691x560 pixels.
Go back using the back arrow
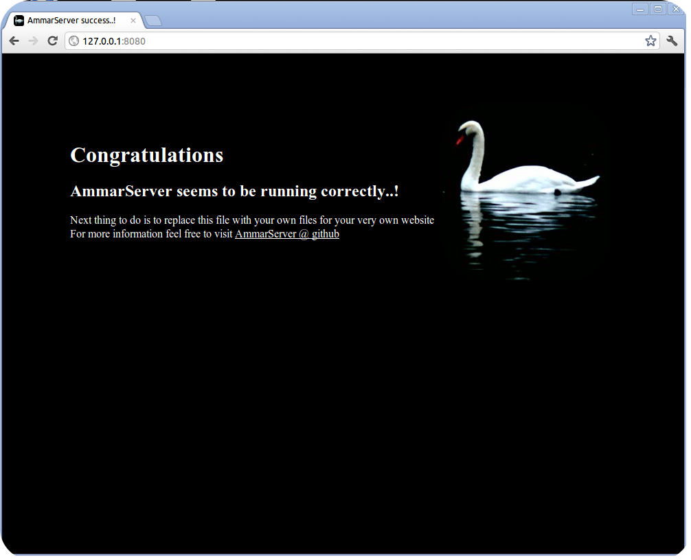14,41
